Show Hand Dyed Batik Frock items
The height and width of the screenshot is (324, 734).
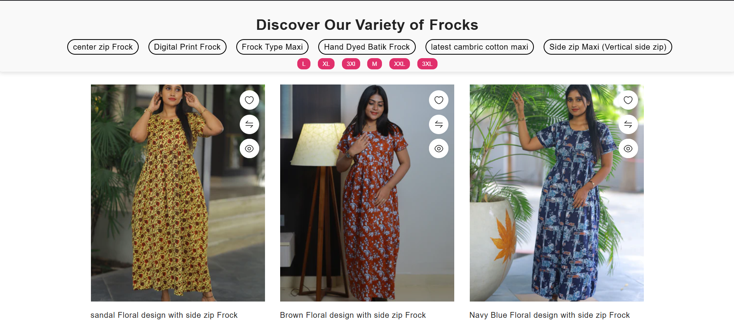367,47
